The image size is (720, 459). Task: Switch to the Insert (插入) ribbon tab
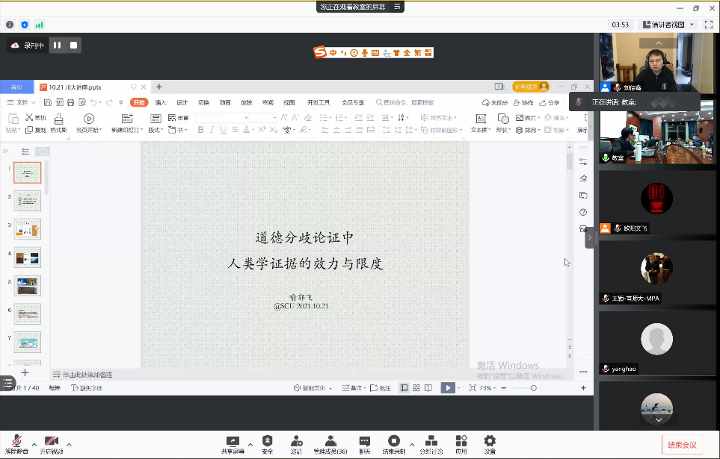161,103
